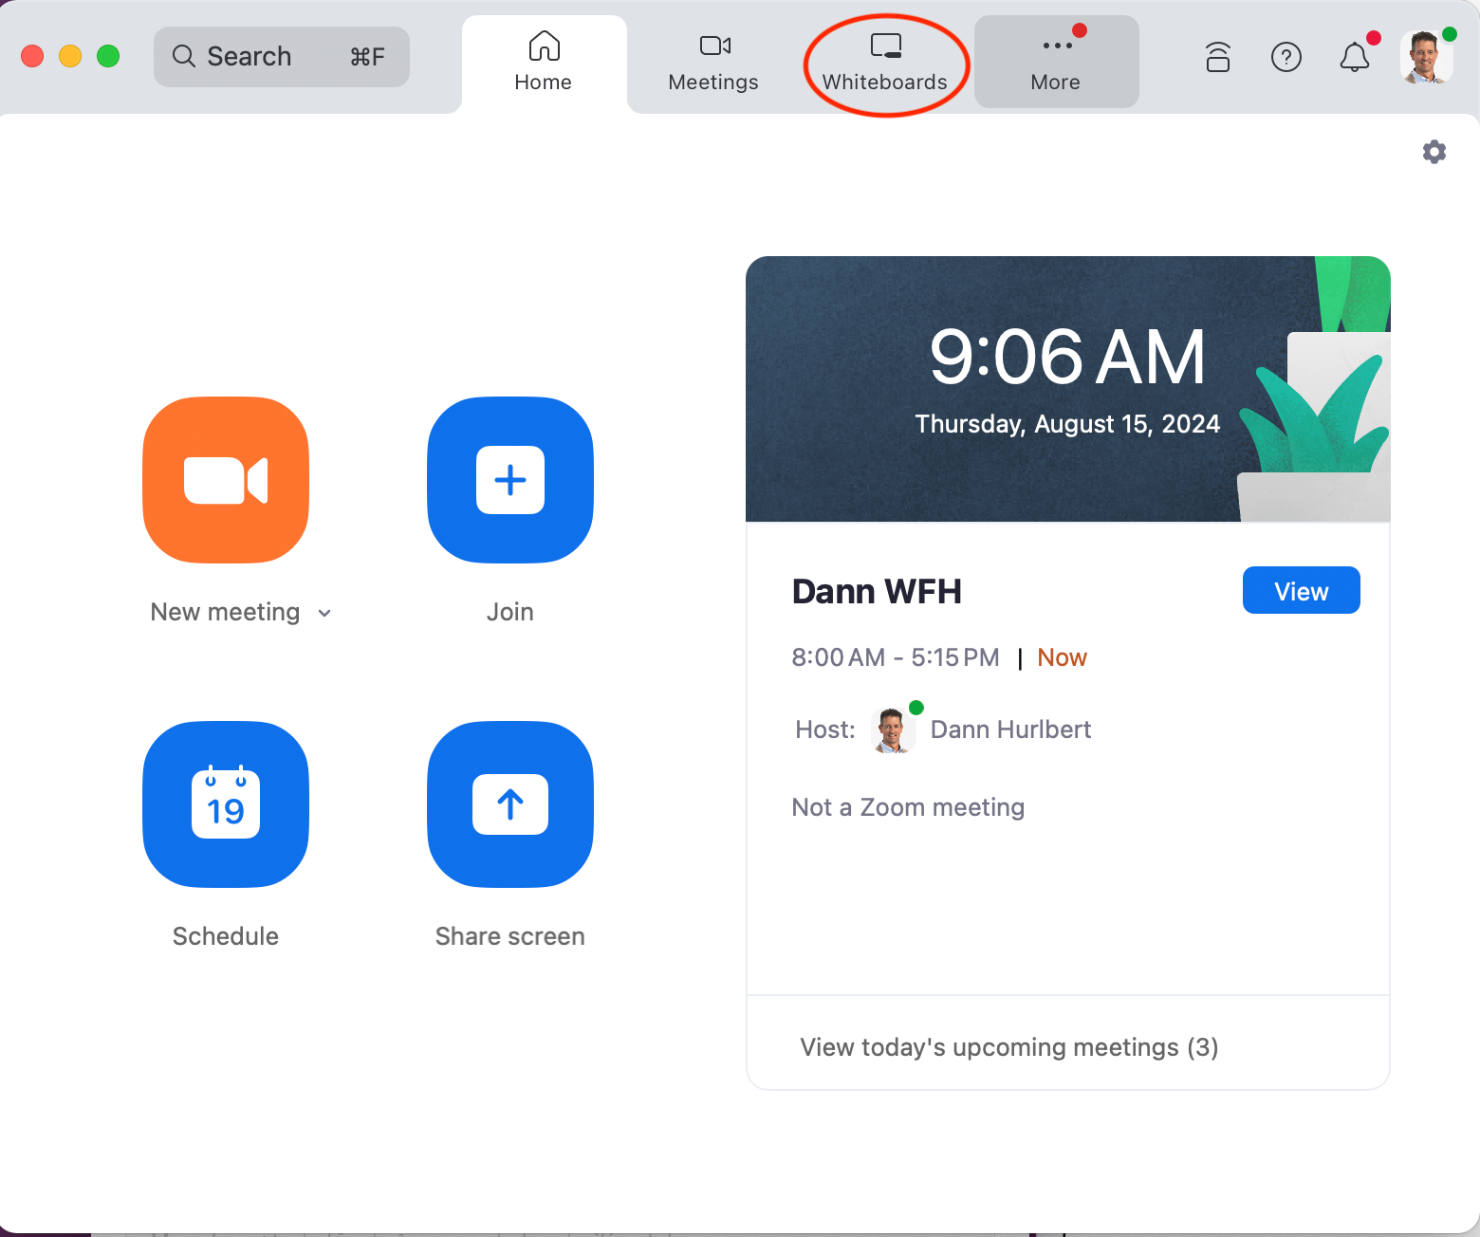Click the View button for Dann WFH
Image resolution: width=1480 pixels, height=1237 pixels.
coord(1302,591)
